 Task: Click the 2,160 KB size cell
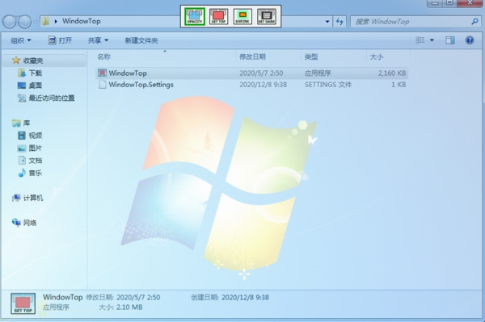coord(392,73)
